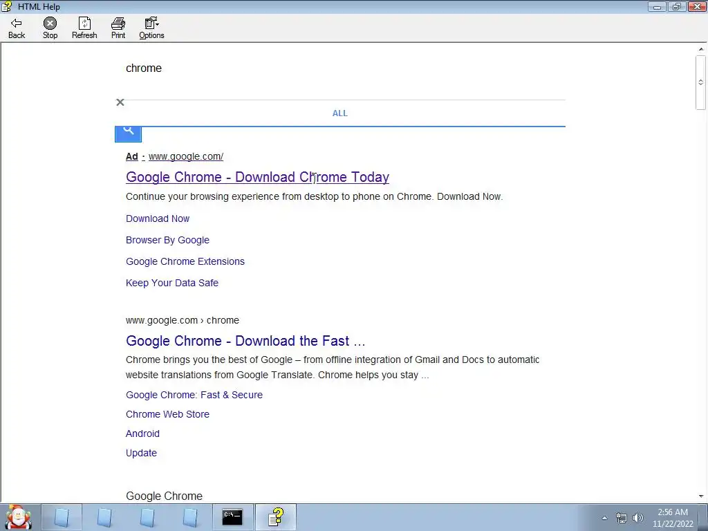This screenshot has height=531, width=708.
Task: Open the 'Update' sitelink
Action: pyautogui.click(x=141, y=454)
